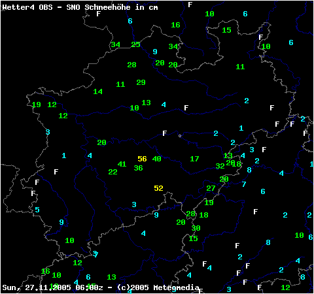This screenshot has height=294, width=314.
Task: Select the green 28 near 11 and 29
Action: 131,65
